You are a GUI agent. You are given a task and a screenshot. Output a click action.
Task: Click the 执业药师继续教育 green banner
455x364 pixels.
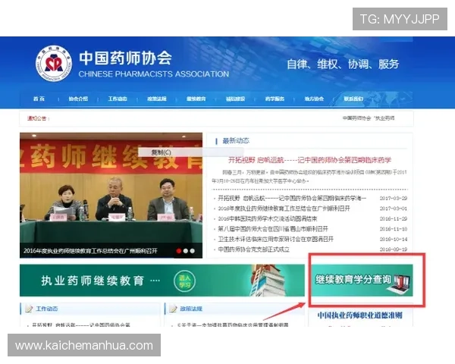click(162, 281)
